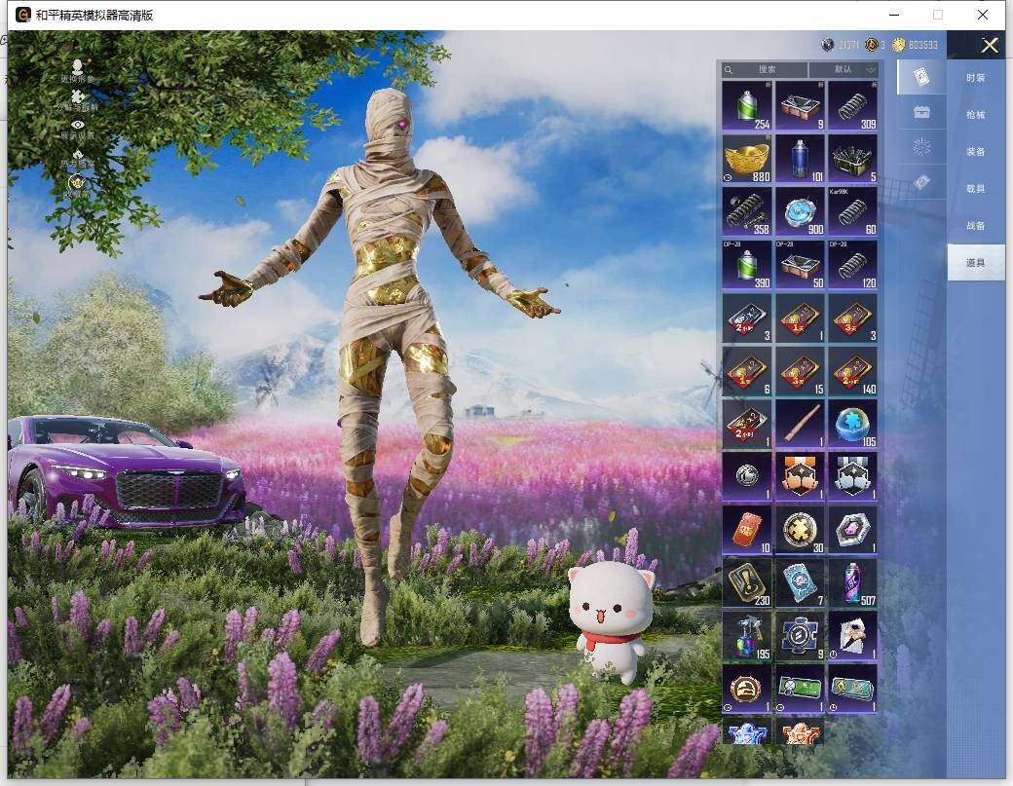Select the bronze helmet medallion item

tap(747, 689)
